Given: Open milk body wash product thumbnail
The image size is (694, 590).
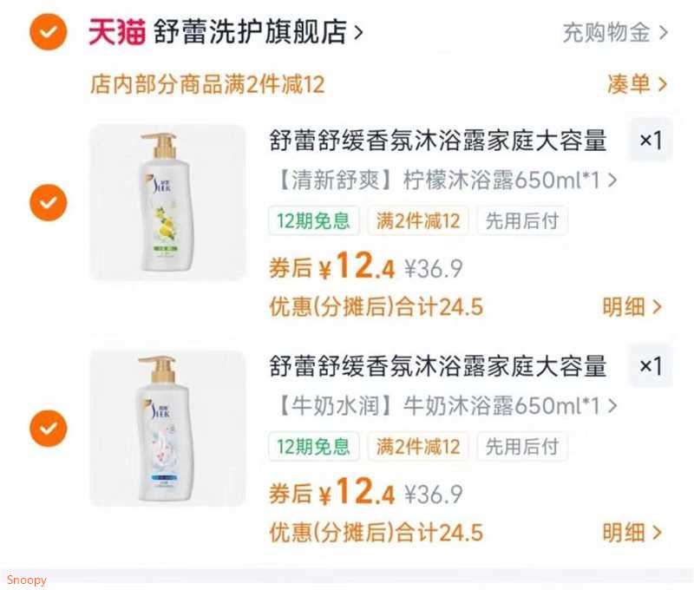Looking at the screenshot, I should coord(167,428).
